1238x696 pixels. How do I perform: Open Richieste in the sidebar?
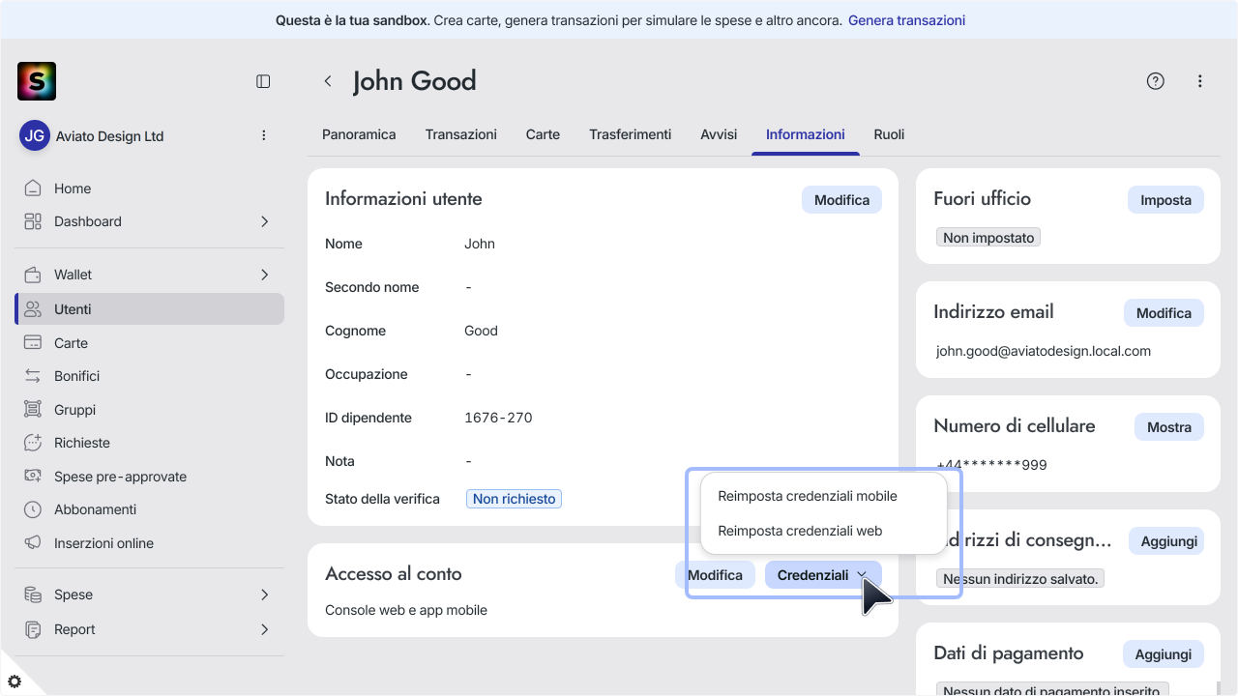pos(150,443)
